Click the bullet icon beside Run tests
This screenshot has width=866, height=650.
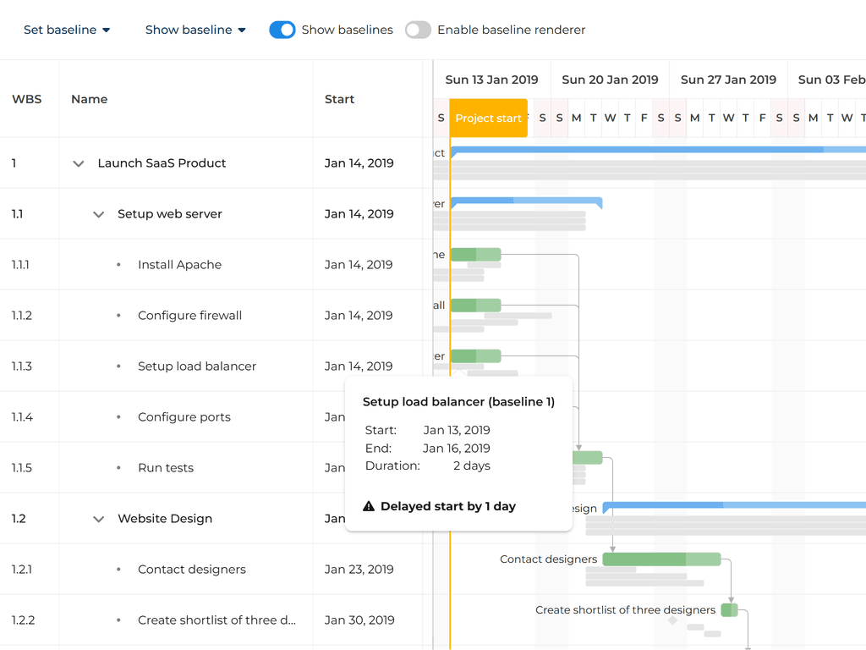[x=118, y=468]
